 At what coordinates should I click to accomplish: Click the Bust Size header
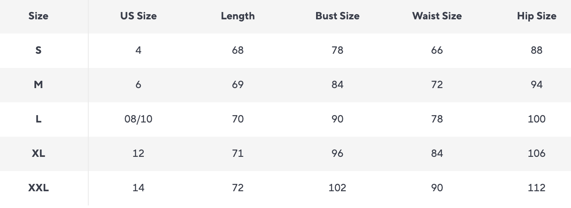(337, 16)
